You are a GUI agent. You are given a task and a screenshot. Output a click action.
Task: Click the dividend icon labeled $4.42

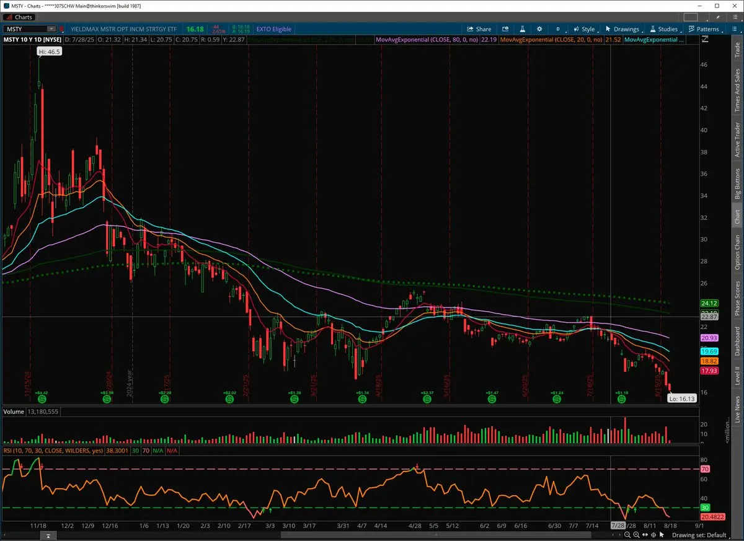42,400
